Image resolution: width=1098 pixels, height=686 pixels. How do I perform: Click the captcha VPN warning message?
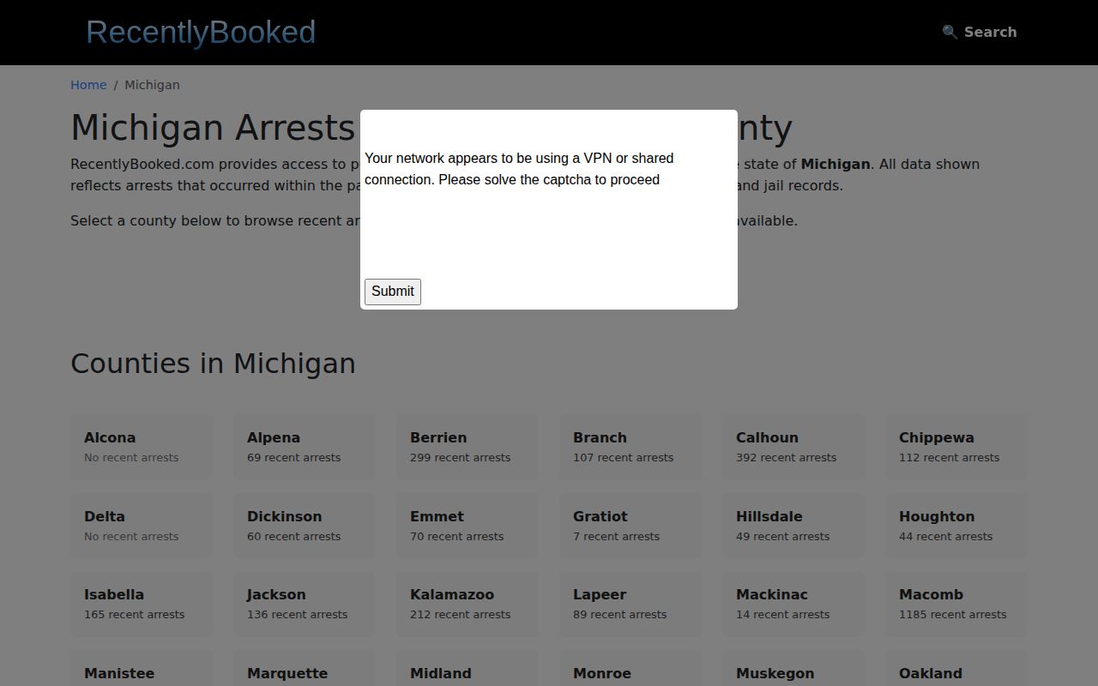[519, 169]
